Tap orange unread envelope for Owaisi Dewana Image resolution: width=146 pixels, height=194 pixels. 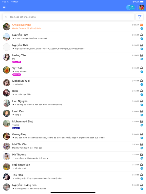[x=141, y=25]
